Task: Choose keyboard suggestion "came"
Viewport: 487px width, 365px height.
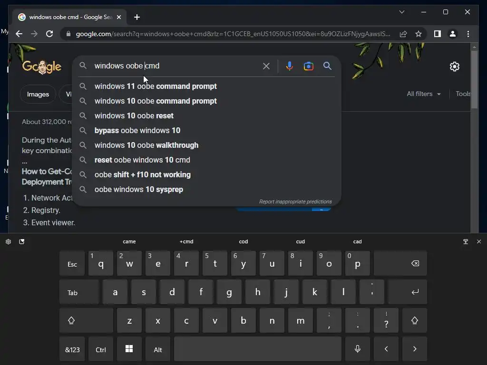Action: 129,241
